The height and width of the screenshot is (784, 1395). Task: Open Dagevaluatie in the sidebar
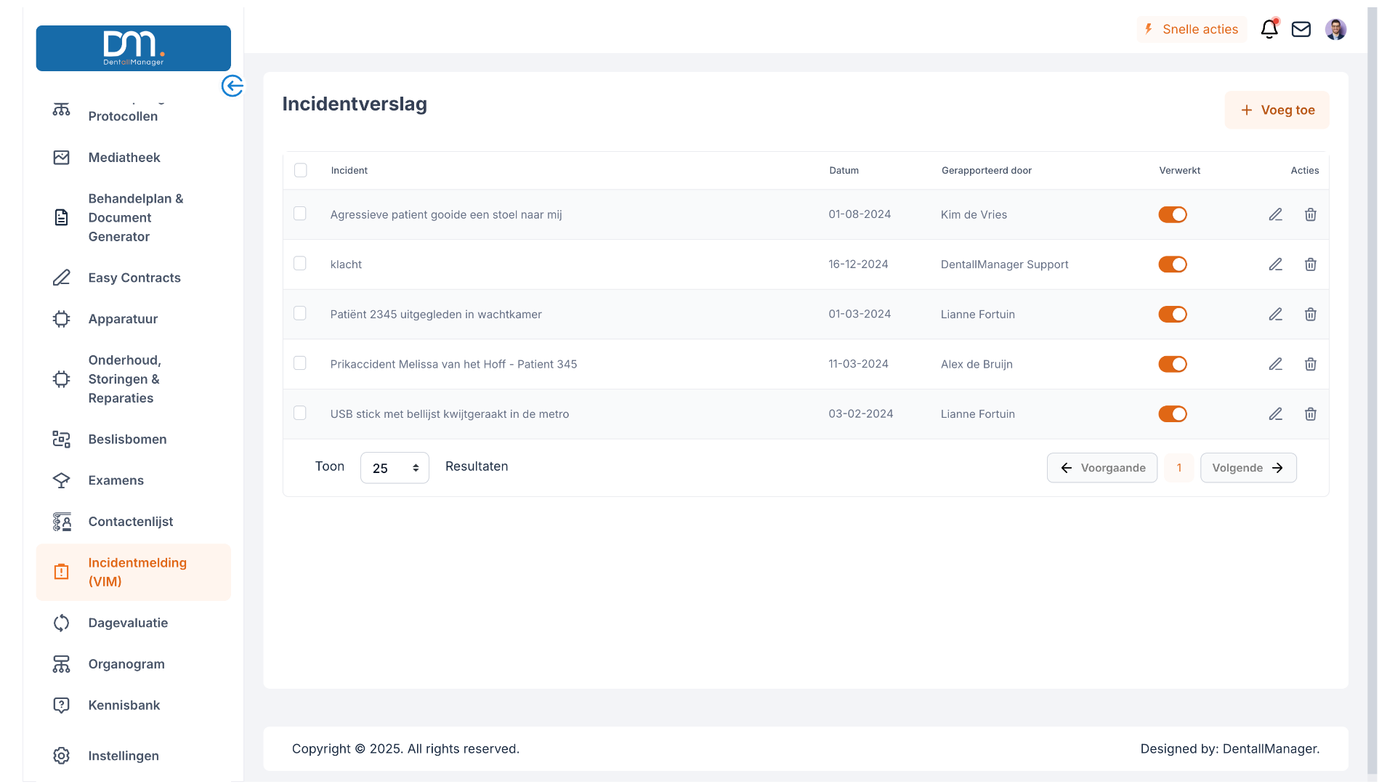coord(128,623)
